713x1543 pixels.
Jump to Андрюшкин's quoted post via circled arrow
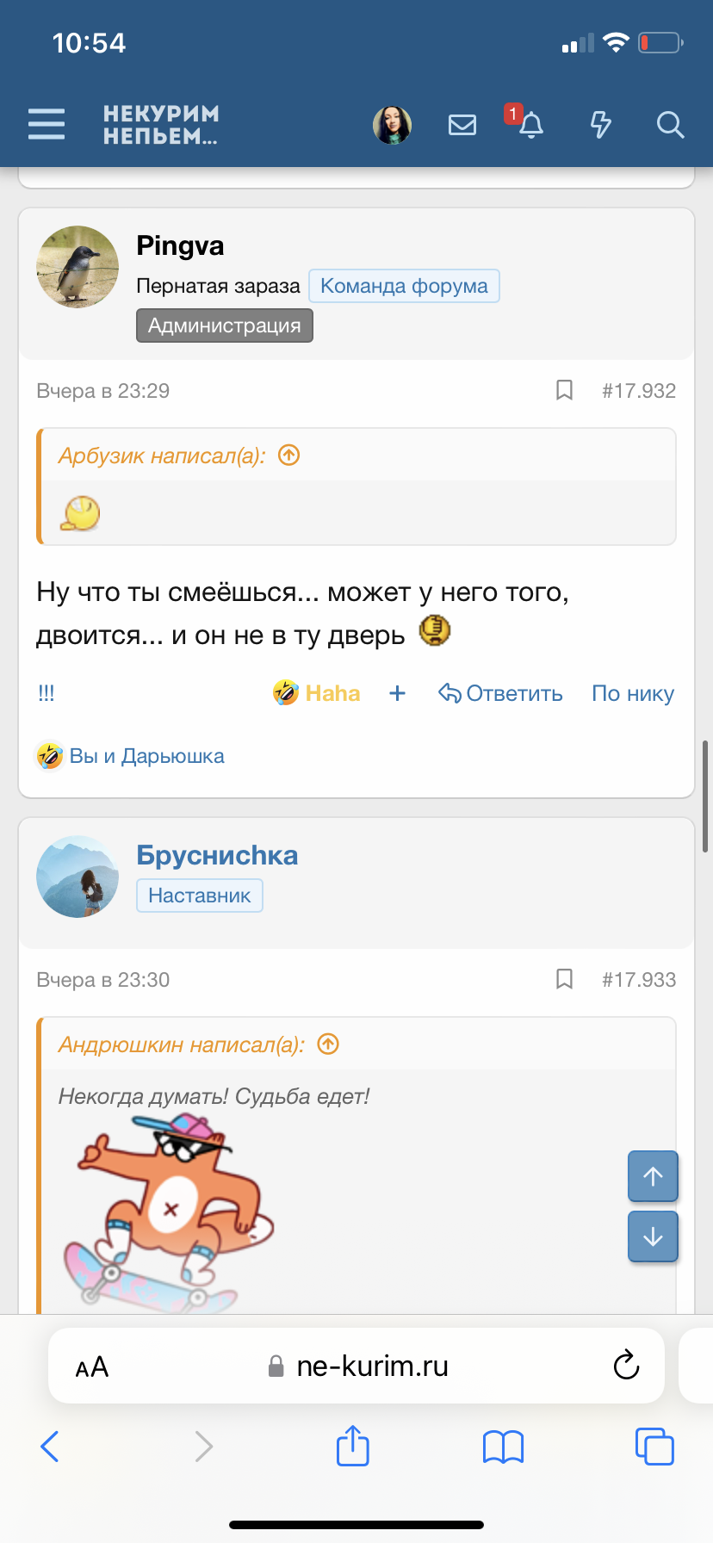pos(327,1044)
